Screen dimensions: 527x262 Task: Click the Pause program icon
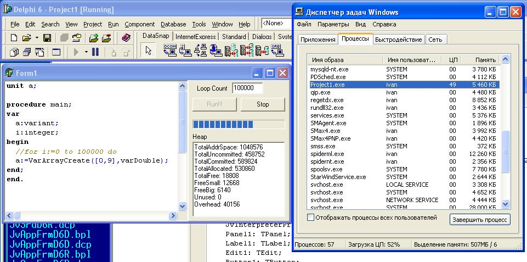coord(95,52)
